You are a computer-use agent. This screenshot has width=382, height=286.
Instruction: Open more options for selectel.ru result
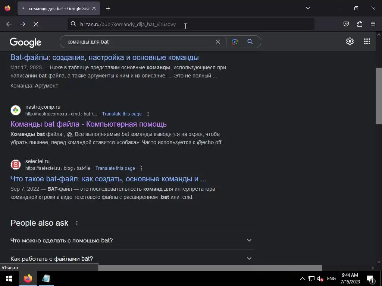coord(141,168)
